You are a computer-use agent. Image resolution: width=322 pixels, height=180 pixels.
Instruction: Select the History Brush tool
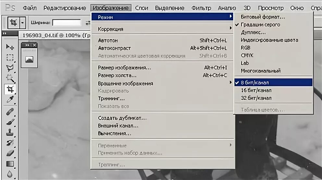point(10,143)
